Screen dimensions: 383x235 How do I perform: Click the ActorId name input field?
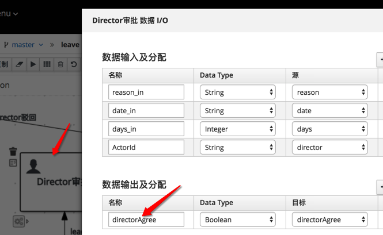(146, 147)
